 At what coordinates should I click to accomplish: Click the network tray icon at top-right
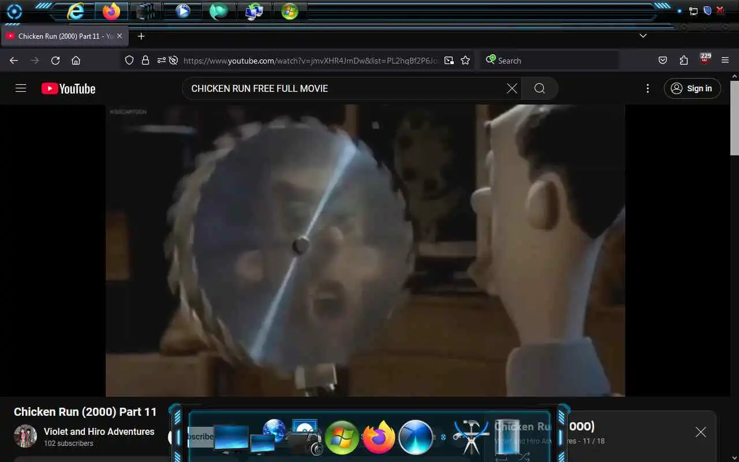click(693, 10)
